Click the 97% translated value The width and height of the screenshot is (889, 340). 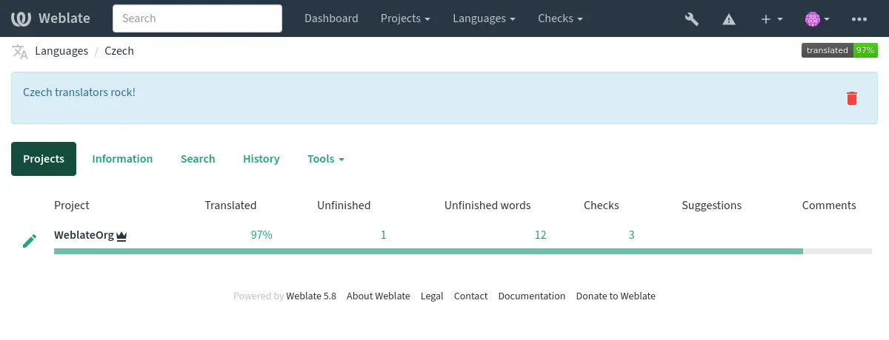click(262, 236)
